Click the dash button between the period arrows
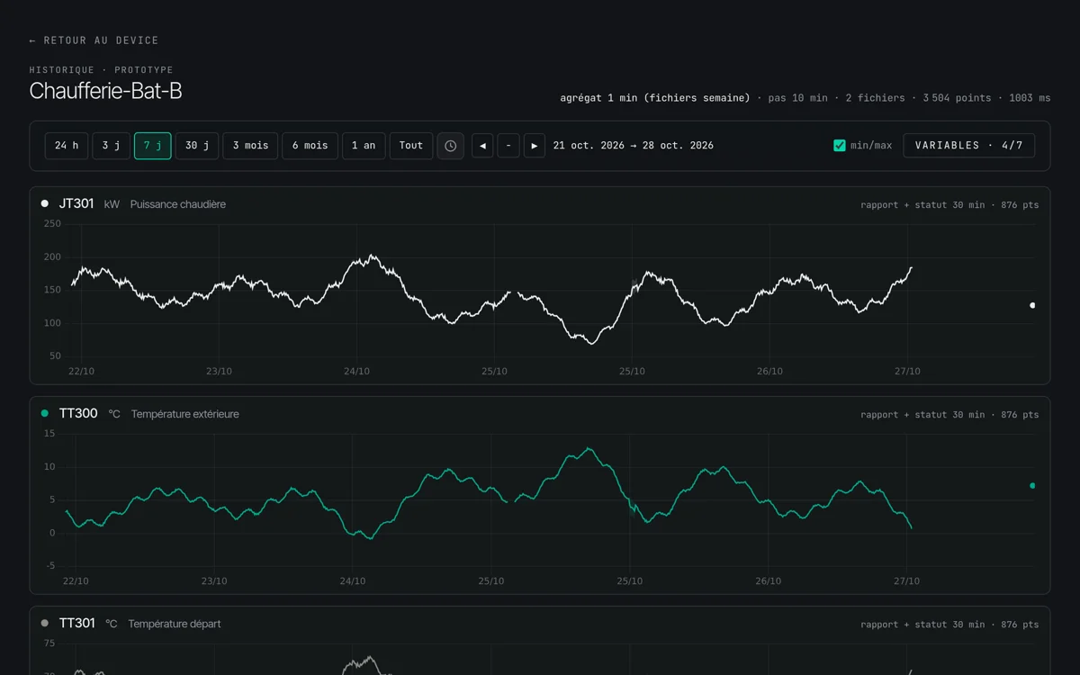Image resolution: width=1080 pixels, height=675 pixels. pos(508,146)
